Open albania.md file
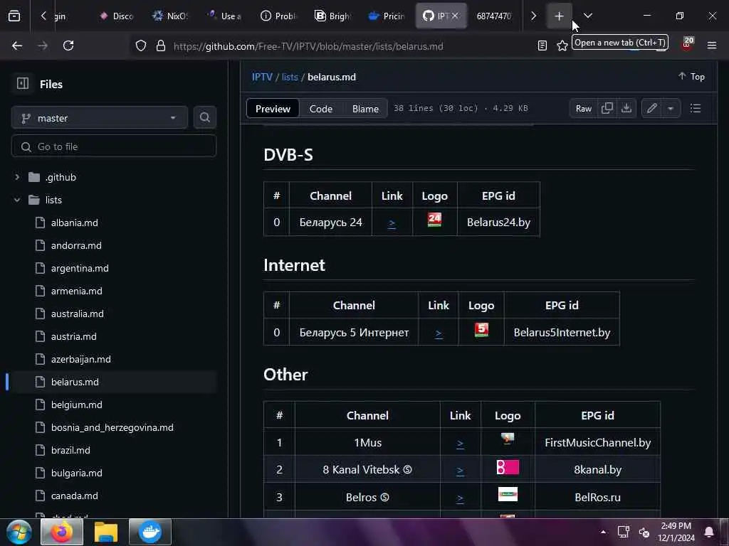Screen dimensions: 729x546 tap(74, 223)
